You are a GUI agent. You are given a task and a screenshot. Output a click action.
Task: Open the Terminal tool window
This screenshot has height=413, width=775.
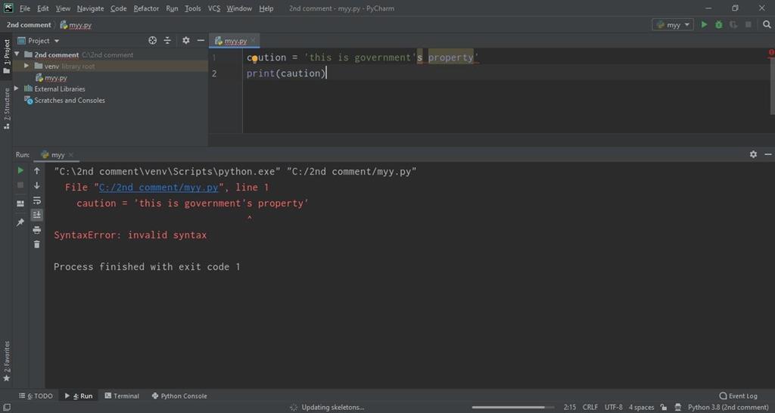pos(122,396)
